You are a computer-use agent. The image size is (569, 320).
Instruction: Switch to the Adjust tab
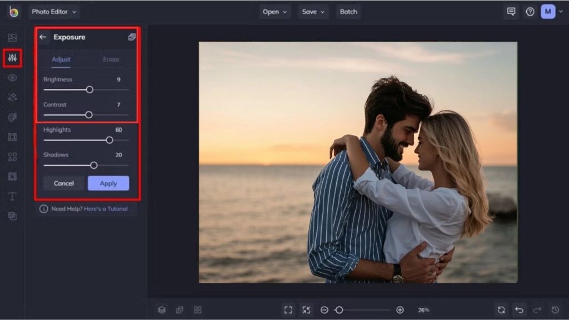(x=61, y=59)
